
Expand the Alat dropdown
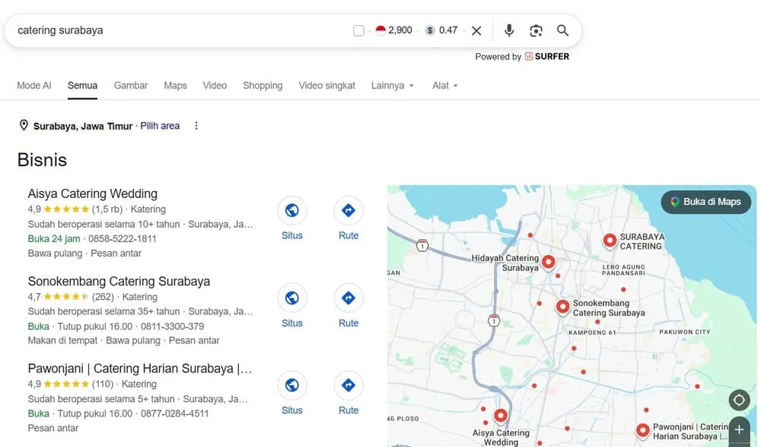445,85
